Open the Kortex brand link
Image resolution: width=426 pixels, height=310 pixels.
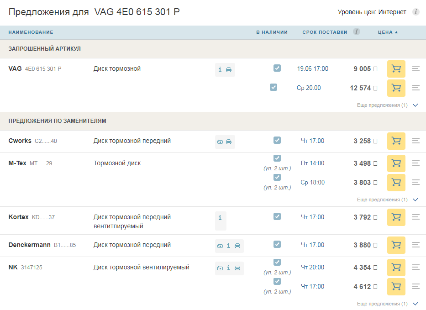18,217
